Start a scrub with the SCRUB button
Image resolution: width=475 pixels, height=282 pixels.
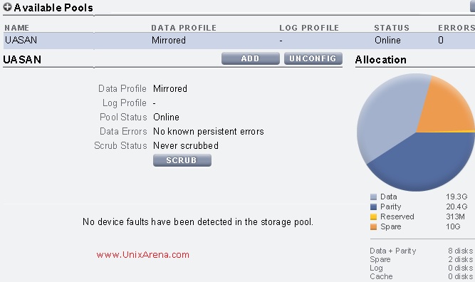coord(182,160)
